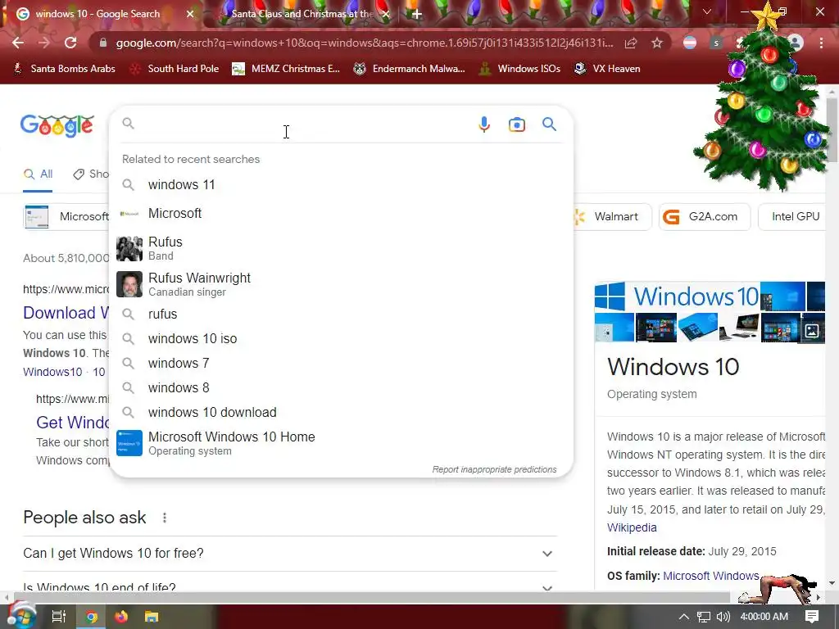Open the Wikipedia link in knowledge panel
The width and height of the screenshot is (839, 629).
point(632,527)
